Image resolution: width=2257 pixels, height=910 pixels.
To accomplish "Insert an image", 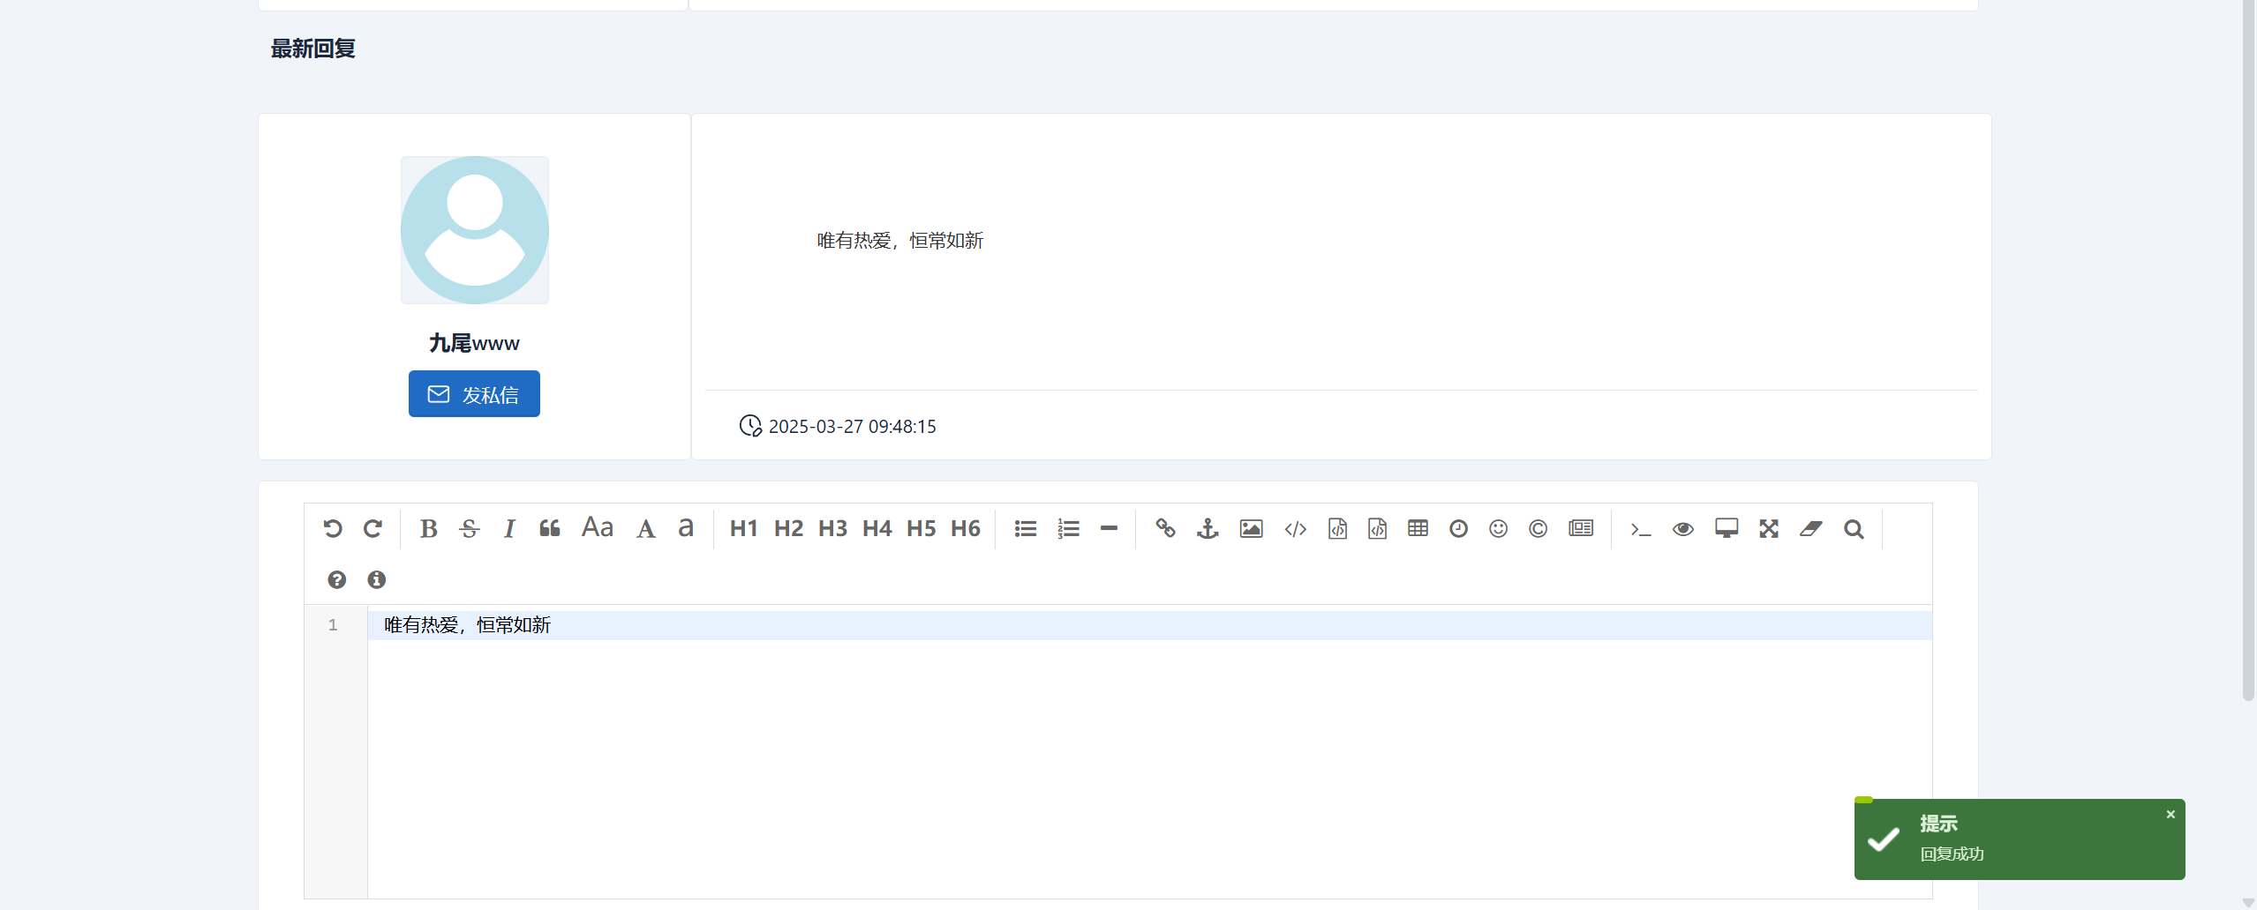I will 1251,528.
